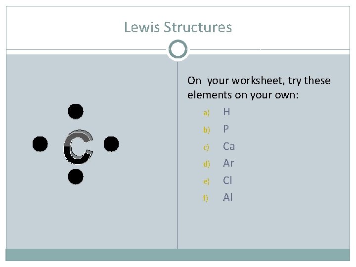
Task: Click the 'elements on your own' text line
Action: (243, 94)
